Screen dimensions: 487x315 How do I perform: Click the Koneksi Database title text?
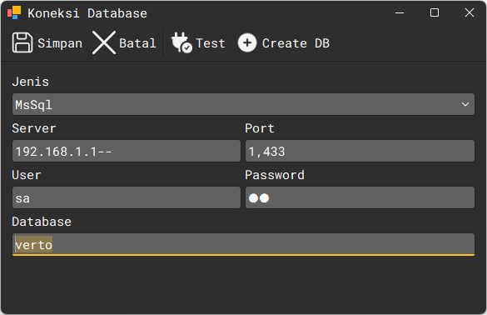[87, 13]
